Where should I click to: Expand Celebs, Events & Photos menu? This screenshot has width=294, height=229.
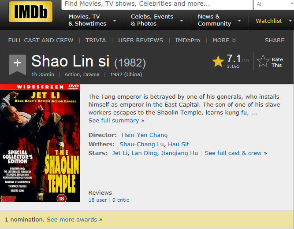(x=182, y=20)
